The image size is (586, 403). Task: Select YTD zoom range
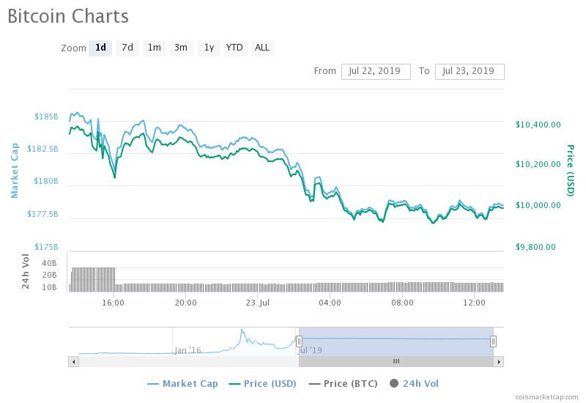coord(234,48)
